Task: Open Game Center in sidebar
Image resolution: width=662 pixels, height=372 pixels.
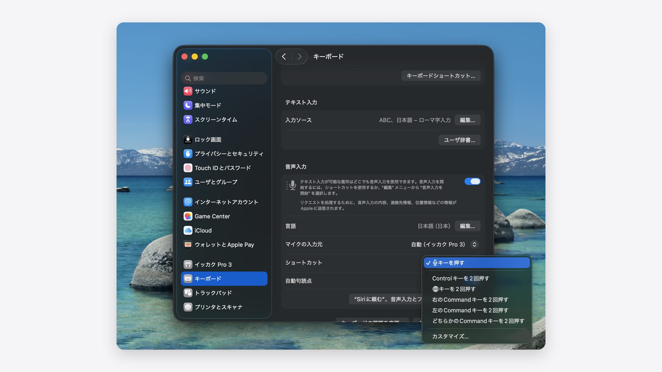Action: click(224, 216)
